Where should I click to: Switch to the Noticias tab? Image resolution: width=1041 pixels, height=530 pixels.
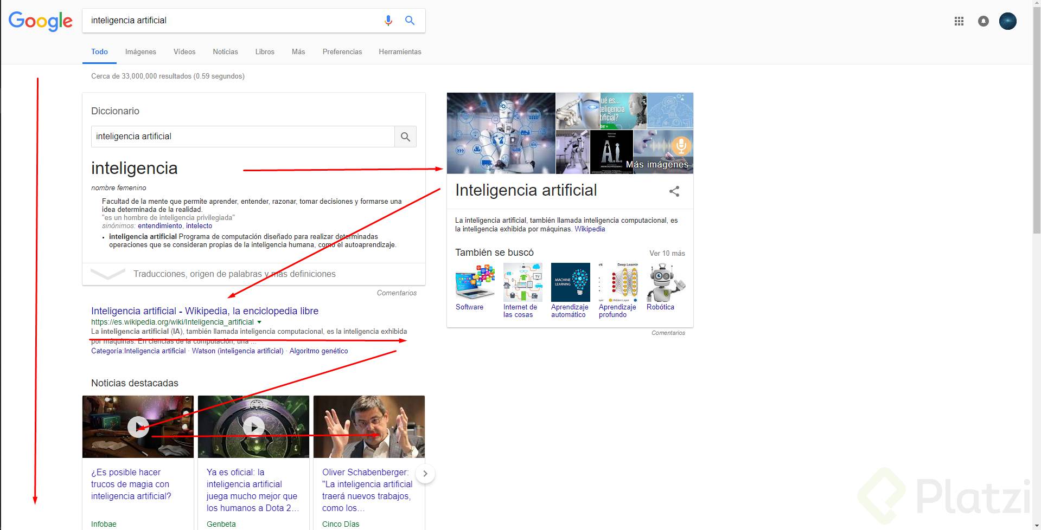pyautogui.click(x=225, y=52)
